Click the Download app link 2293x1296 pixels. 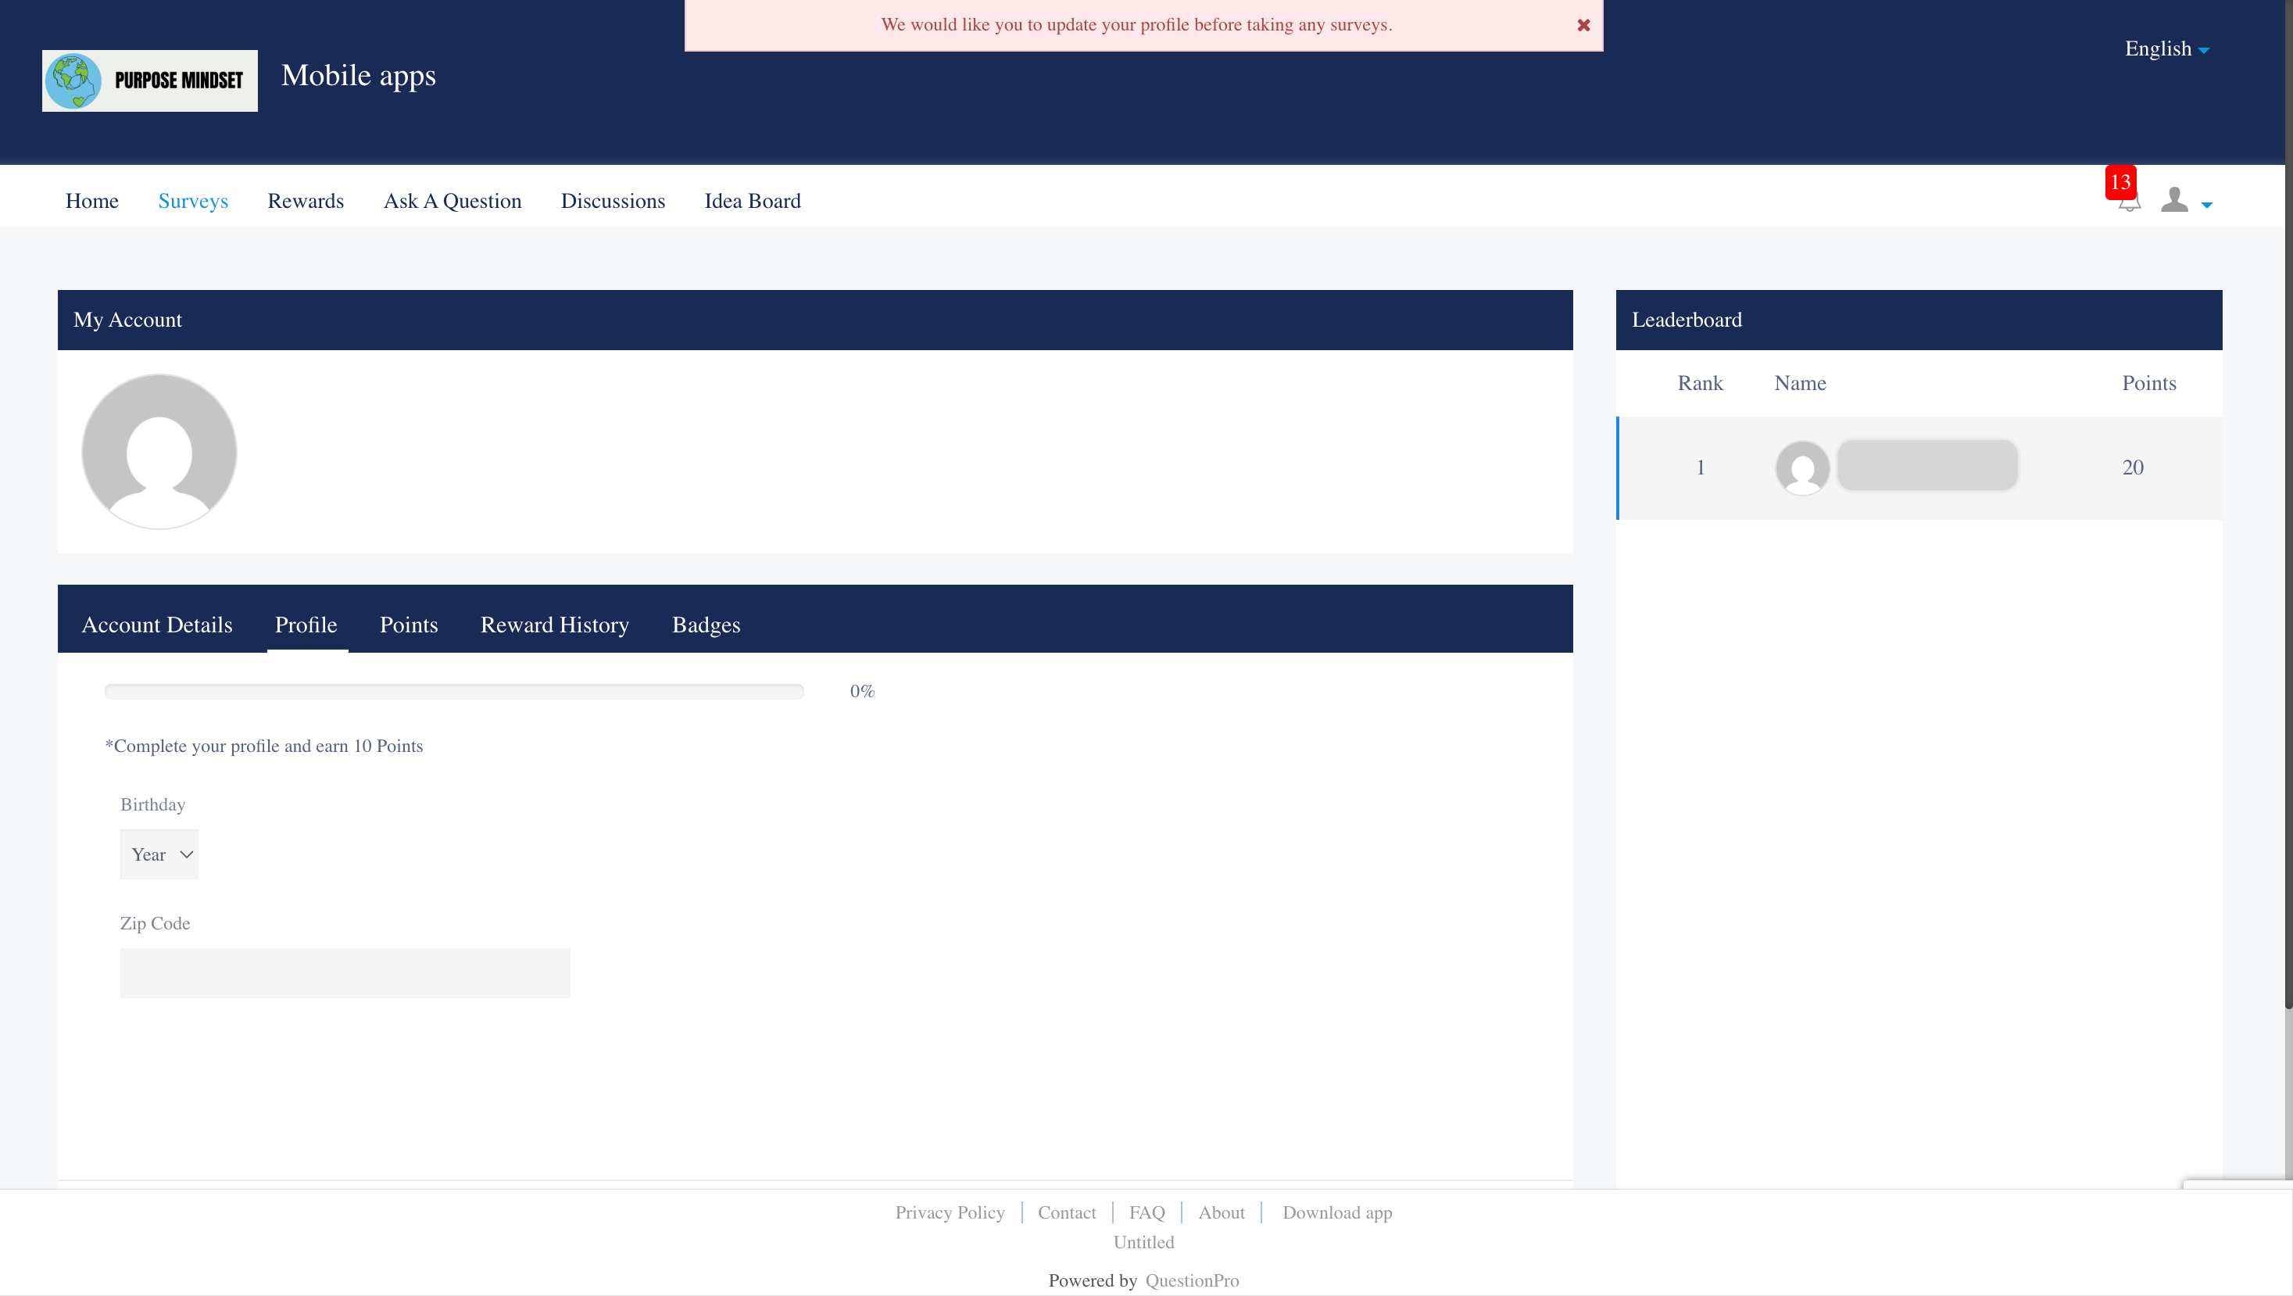tap(1336, 1212)
